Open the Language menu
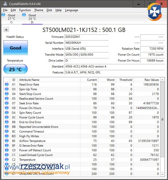This screenshot has width=168, height=180. 72,10
